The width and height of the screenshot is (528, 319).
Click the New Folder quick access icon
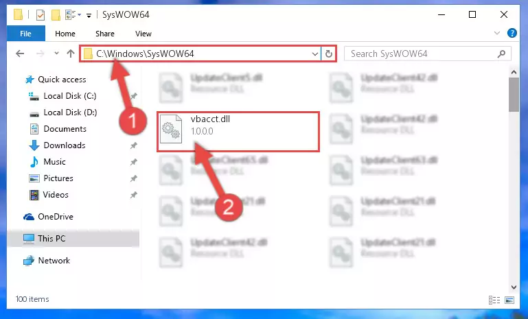(x=55, y=15)
